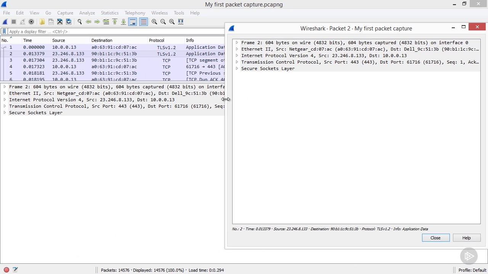
Task: Reset text to normal size in toolbar
Action: pyautogui.click(x=172, y=22)
